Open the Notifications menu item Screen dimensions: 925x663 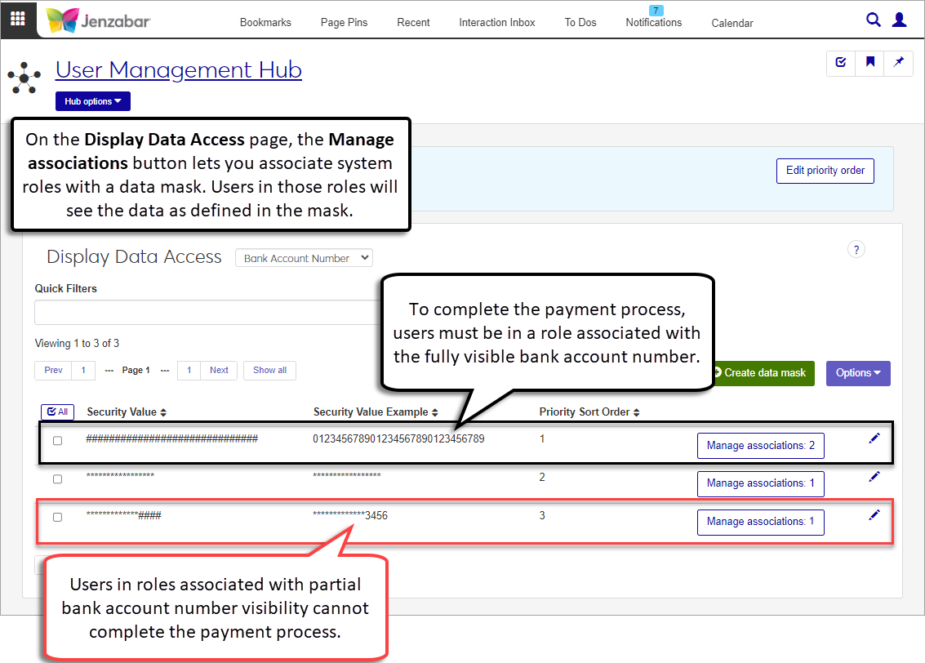click(x=653, y=23)
